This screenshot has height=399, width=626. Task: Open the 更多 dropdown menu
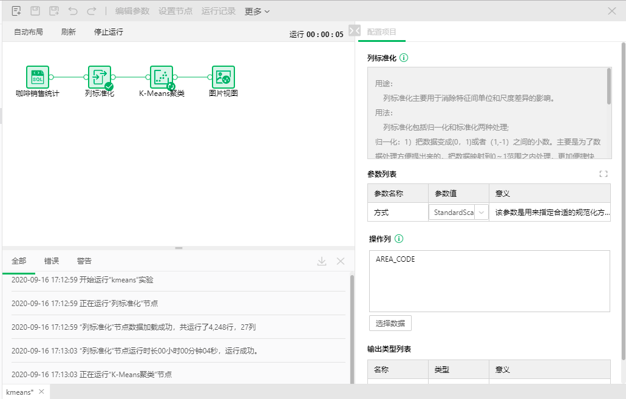click(x=257, y=11)
